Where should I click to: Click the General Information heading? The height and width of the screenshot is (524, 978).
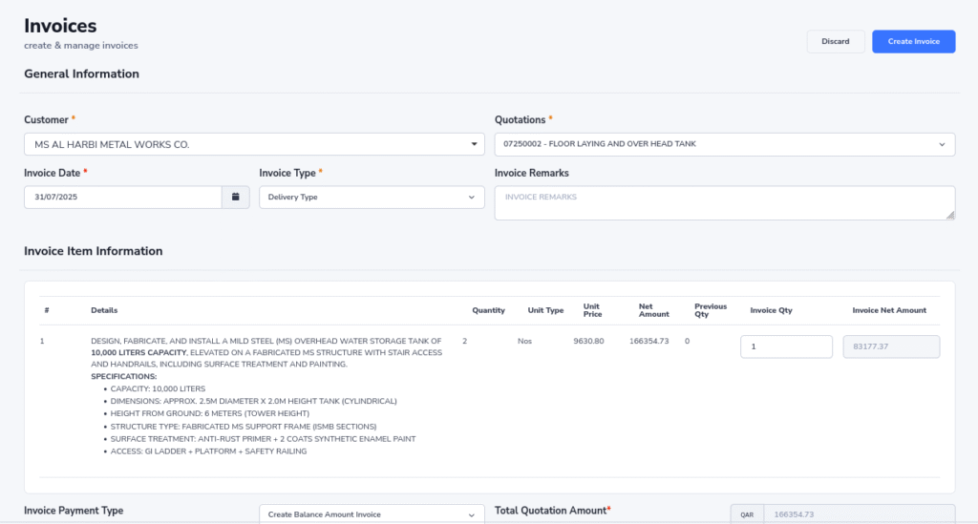click(x=82, y=74)
